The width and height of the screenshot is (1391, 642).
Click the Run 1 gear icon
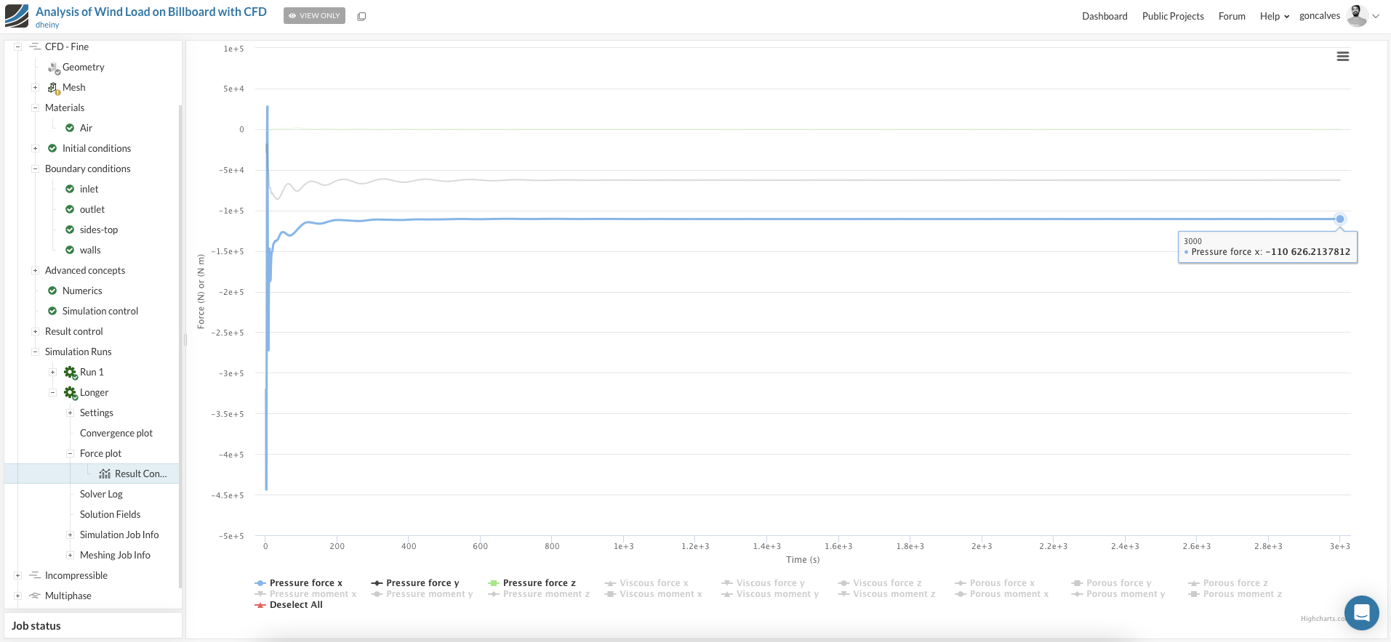(x=71, y=372)
